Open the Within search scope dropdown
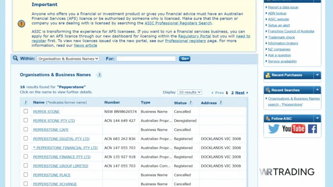Viewport: 333px width, 187px height. point(68,59)
